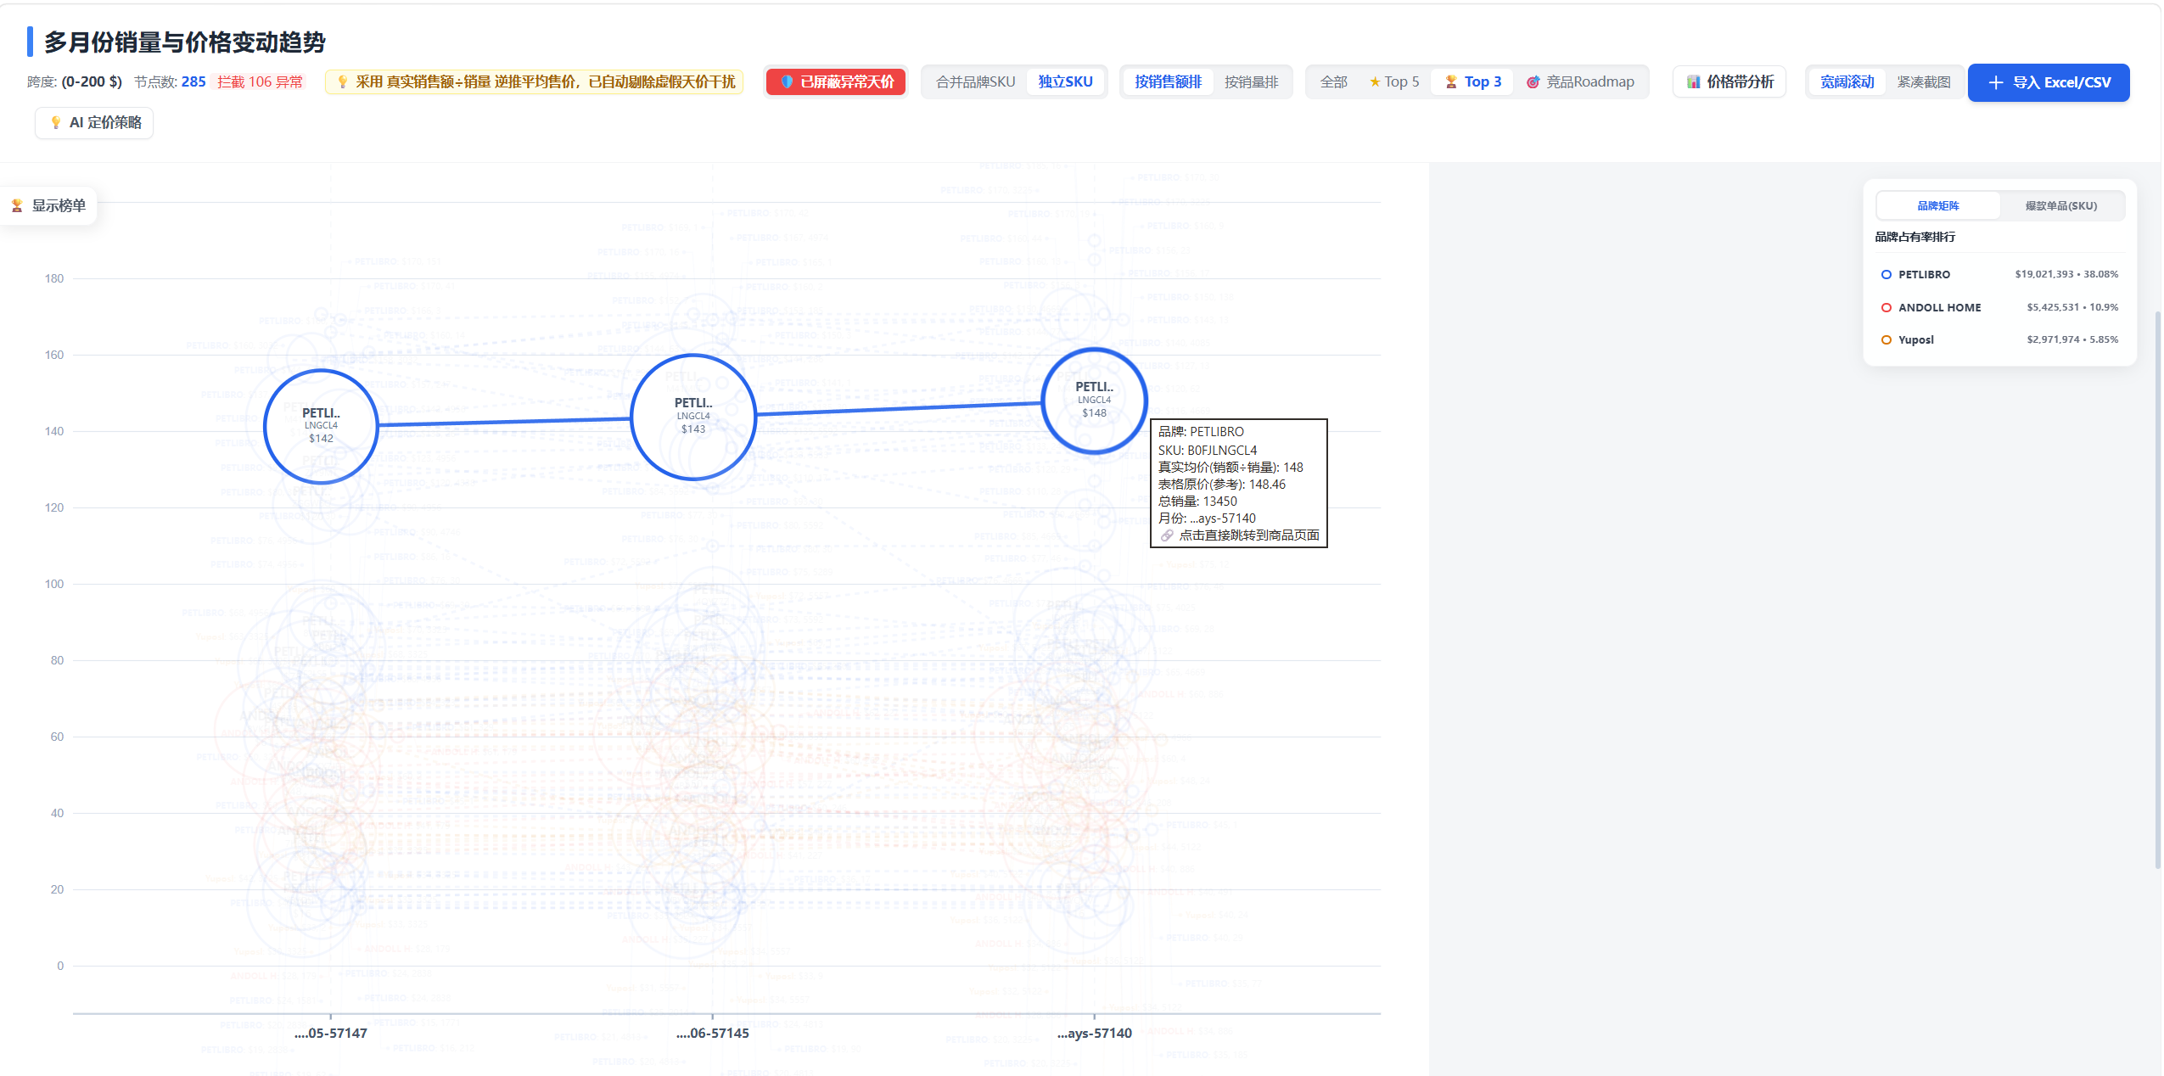Sort by 按销量排
The height and width of the screenshot is (1076, 2164).
click(x=1251, y=82)
